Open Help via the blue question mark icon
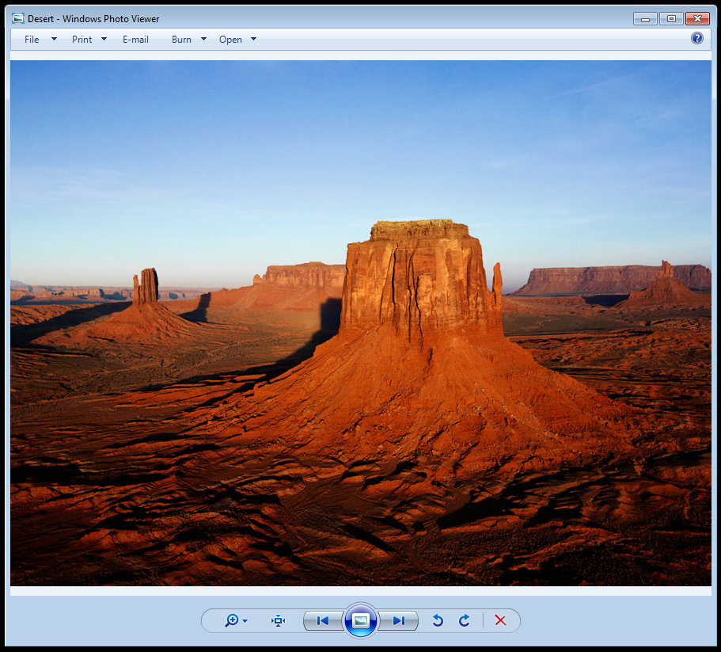This screenshot has height=652, width=721. 696,38
